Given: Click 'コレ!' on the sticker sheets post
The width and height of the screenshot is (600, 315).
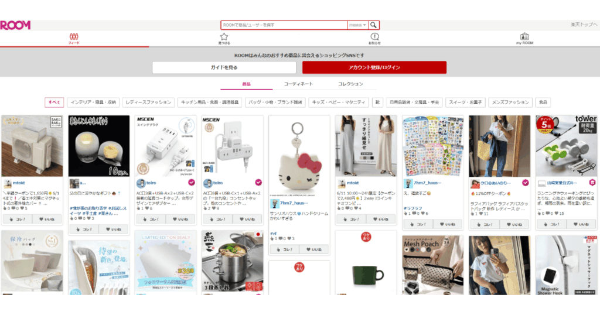Looking at the screenshot, I should pyautogui.click(x=418, y=224).
